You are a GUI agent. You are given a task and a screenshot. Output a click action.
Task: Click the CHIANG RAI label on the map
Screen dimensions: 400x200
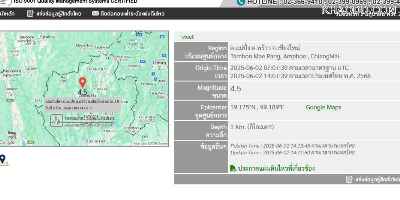click(96, 69)
